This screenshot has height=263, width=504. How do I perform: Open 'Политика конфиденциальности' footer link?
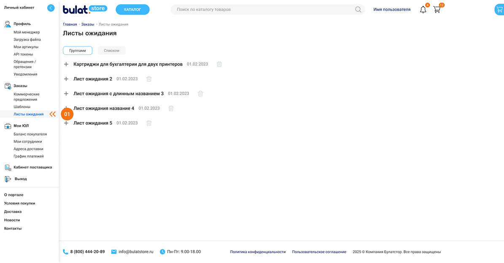tap(258, 252)
